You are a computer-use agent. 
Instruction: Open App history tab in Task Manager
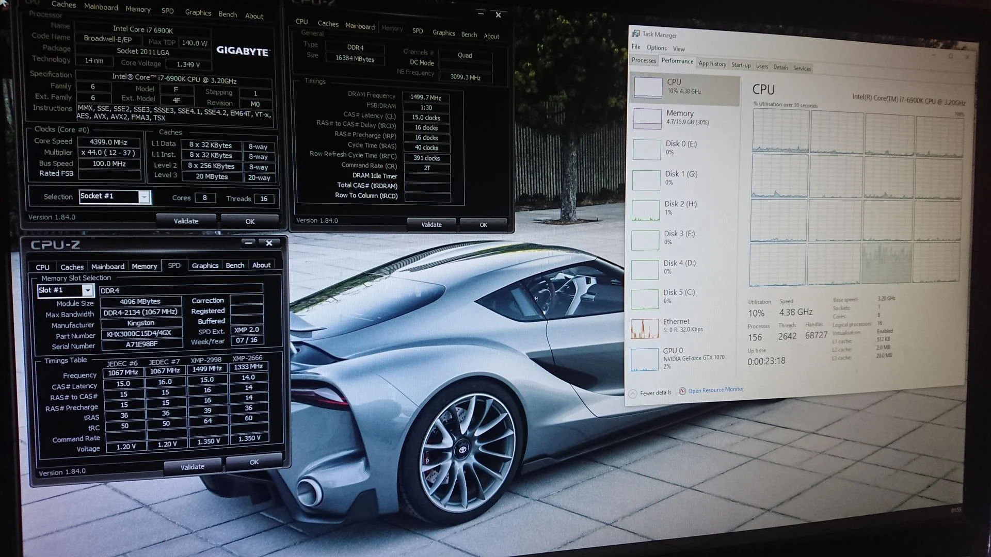click(712, 63)
